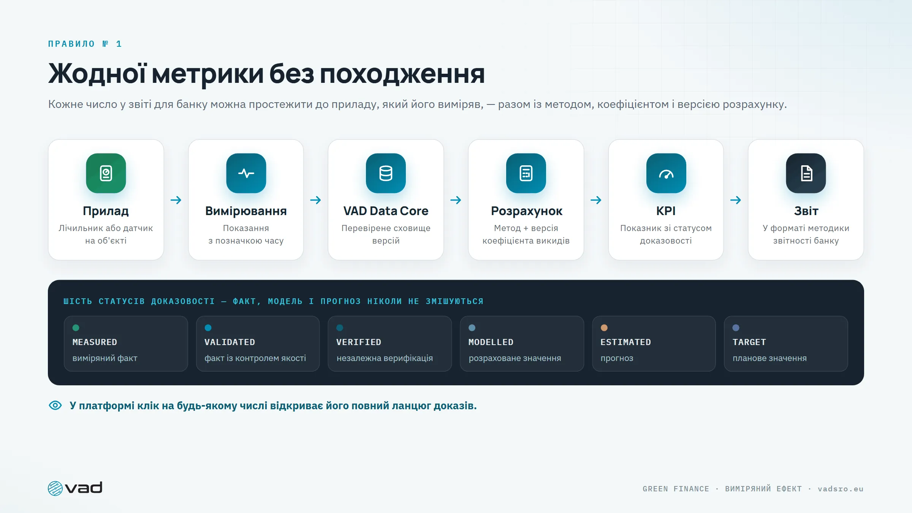
Task: Click the ШІСТЬ СТАТУСІВ ДОКАЗОВОСТІ banner heading
Action: 273,301
